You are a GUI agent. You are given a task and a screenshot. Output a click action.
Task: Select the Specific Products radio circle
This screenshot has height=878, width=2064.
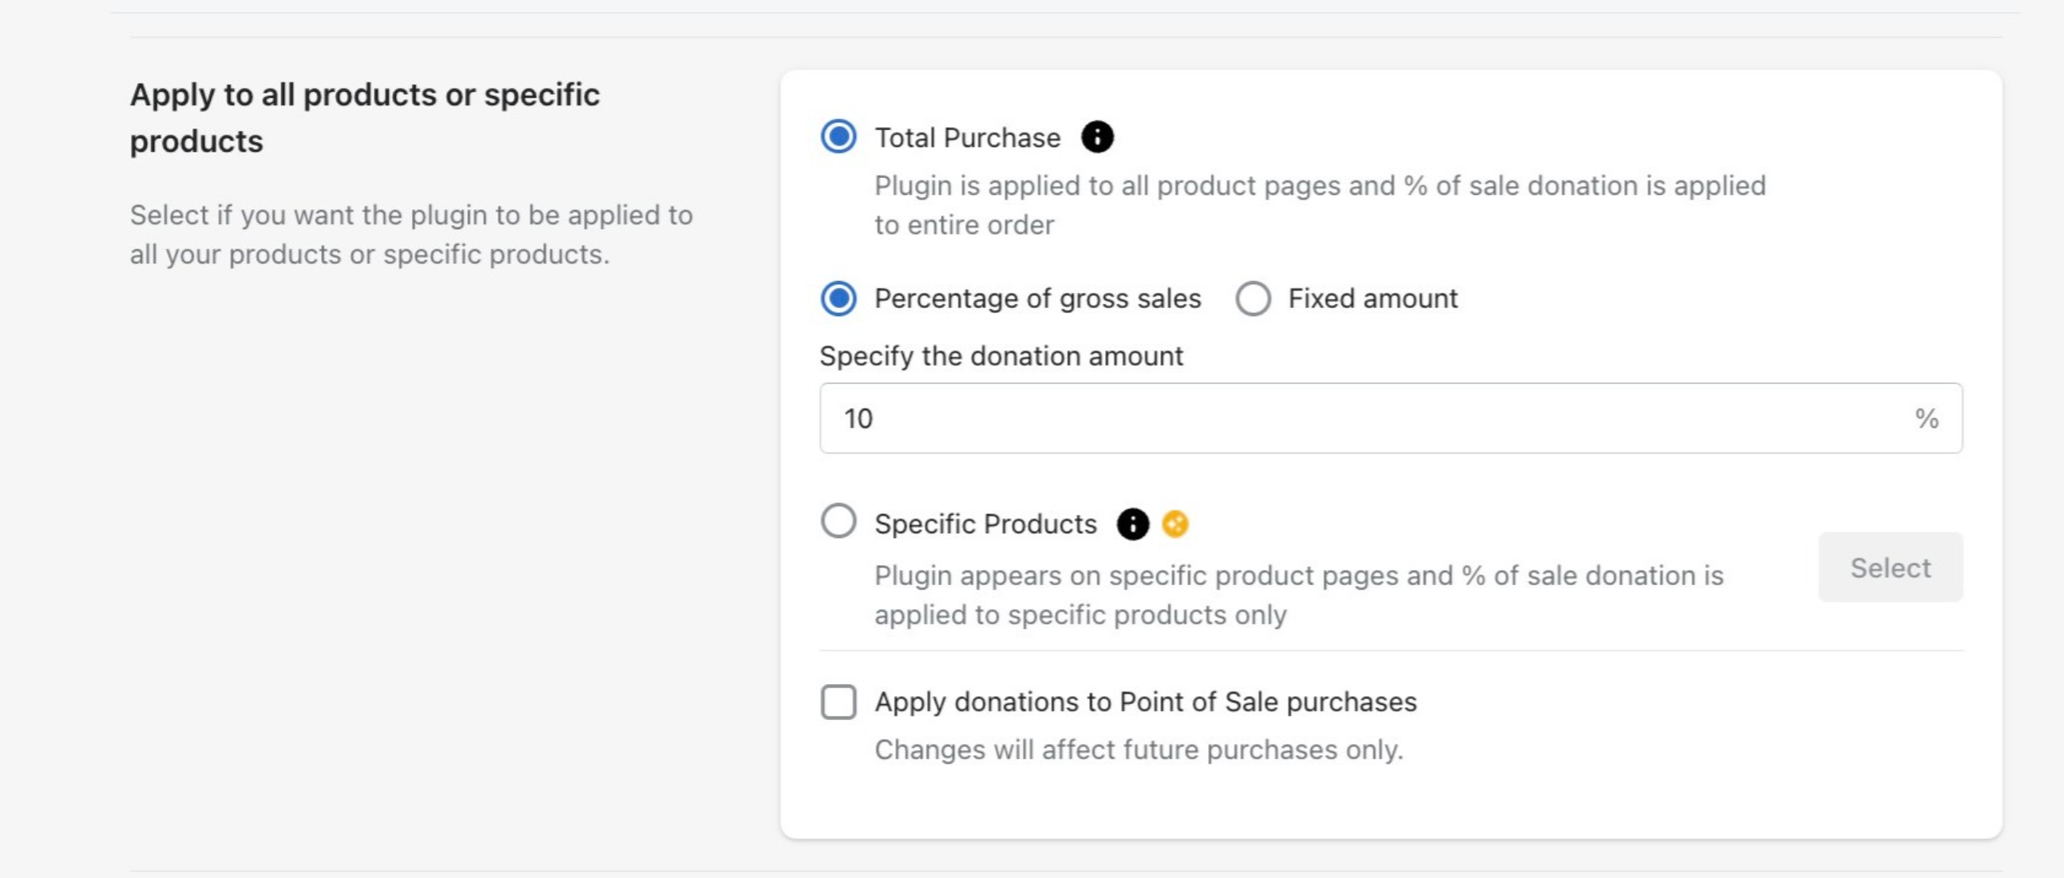tap(838, 521)
